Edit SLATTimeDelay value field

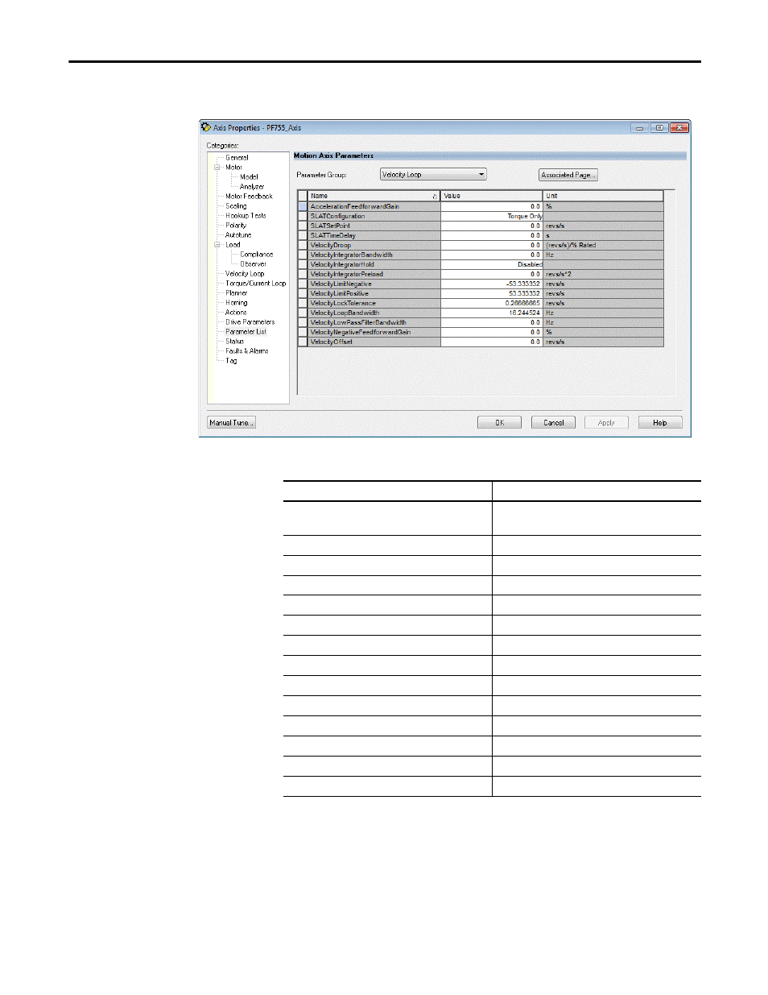coord(491,235)
